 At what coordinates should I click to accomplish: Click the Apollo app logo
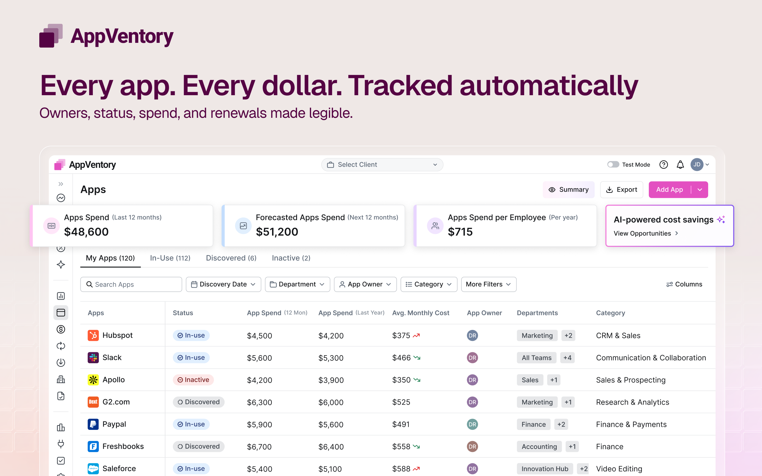(93, 380)
